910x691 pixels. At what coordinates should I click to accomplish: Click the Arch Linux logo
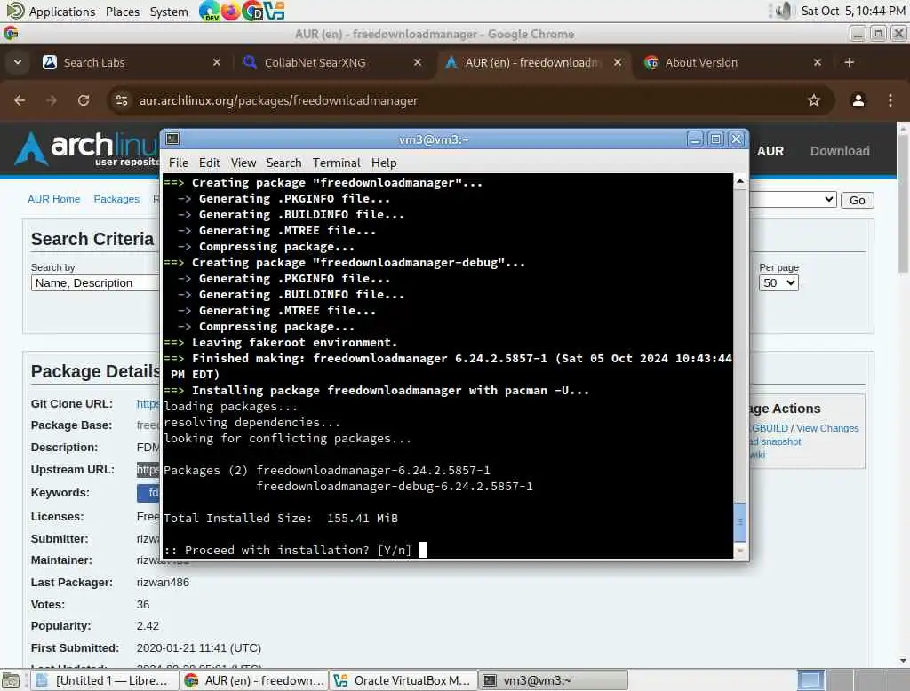point(86,148)
